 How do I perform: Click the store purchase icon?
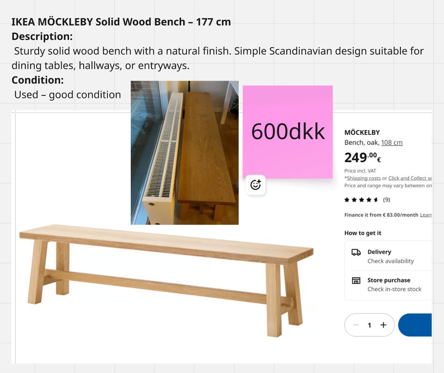(x=356, y=280)
